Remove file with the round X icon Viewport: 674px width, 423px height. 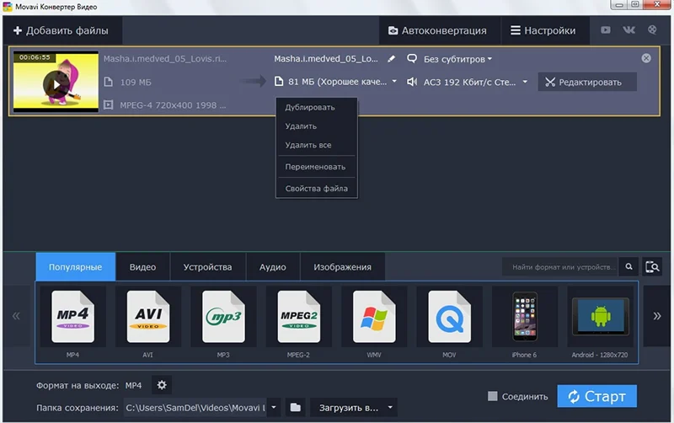(646, 58)
